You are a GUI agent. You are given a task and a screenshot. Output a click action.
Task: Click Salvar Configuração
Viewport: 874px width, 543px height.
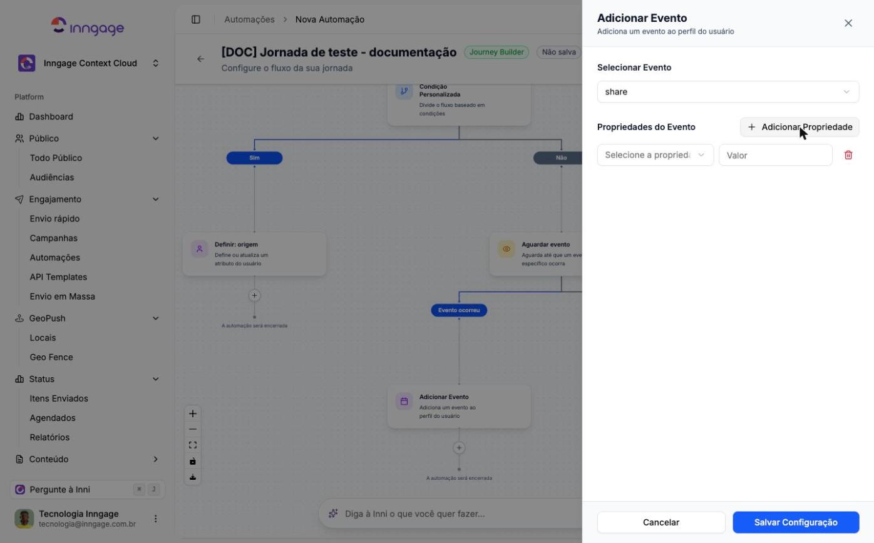click(x=796, y=522)
